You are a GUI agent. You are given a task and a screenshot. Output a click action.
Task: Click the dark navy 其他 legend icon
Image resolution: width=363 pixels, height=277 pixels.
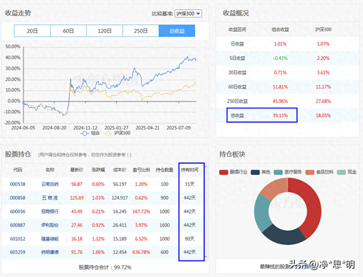pyautogui.click(x=258, y=172)
